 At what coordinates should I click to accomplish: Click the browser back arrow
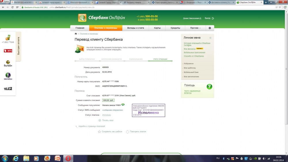point(3,7)
